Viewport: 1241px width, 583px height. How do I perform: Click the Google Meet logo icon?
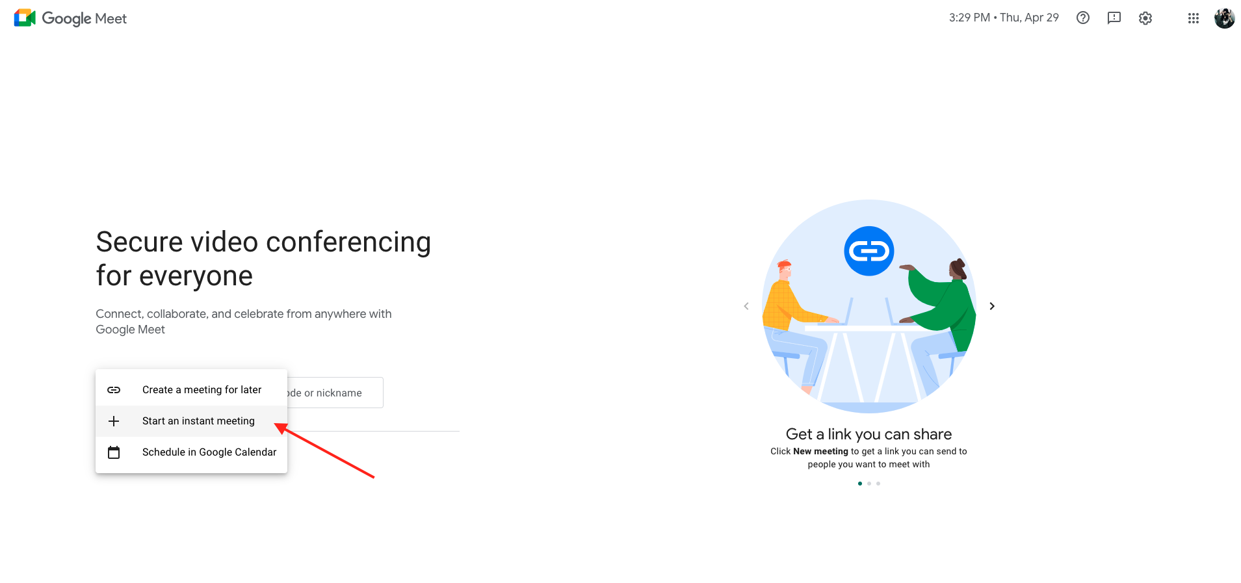pyautogui.click(x=25, y=18)
